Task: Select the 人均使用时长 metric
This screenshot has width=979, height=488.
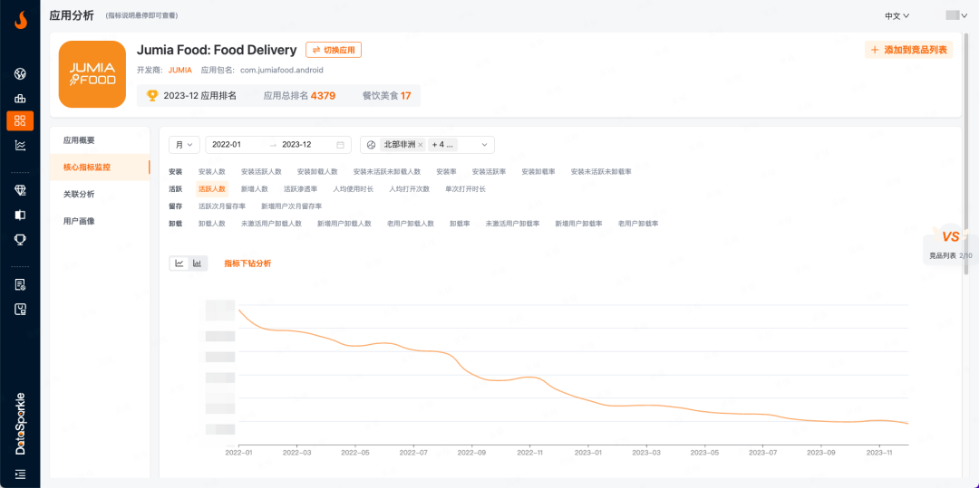Action: 353,189
